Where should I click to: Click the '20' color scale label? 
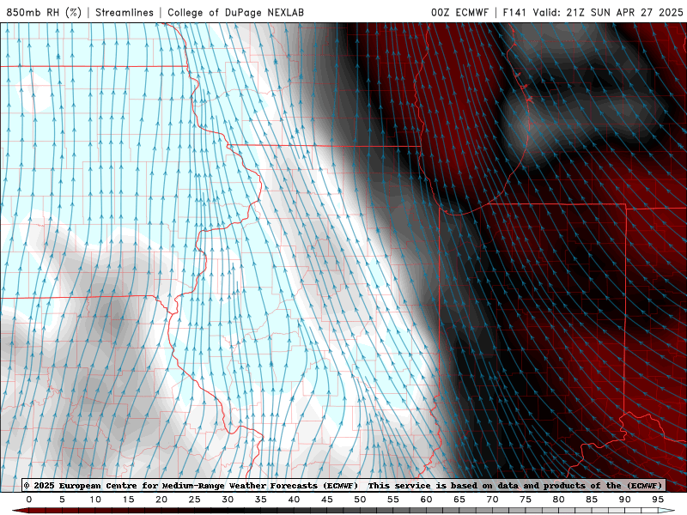pos(161,500)
